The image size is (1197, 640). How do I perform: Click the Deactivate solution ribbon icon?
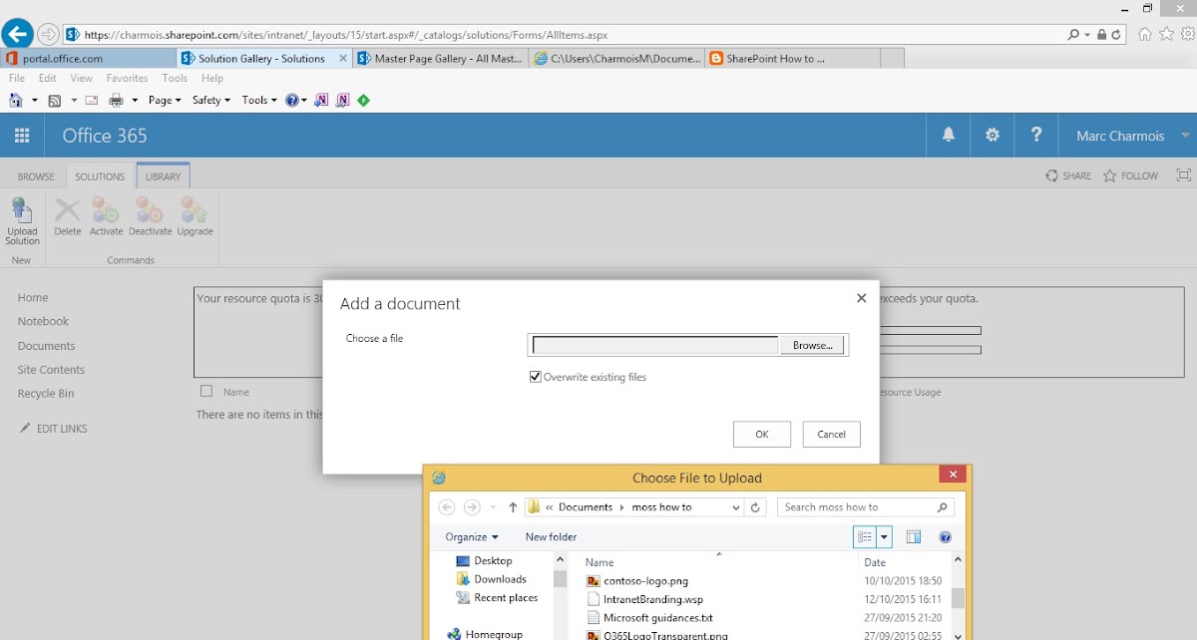tap(150, 216)
